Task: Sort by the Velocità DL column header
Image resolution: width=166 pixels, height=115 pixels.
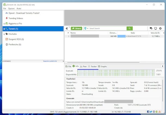Action: 155,33
